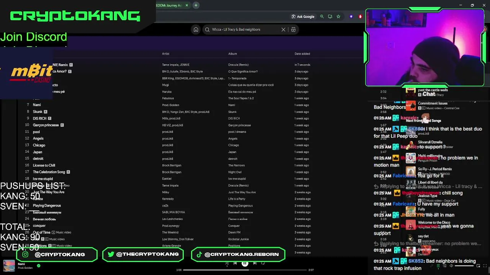The width and height of the screenshot is (490, 275).
Task: Sort by the Artist column header
Action: (x=165, y=54)
